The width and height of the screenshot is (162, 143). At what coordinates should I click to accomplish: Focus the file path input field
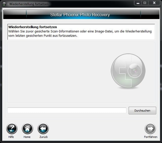click(67, 110)
